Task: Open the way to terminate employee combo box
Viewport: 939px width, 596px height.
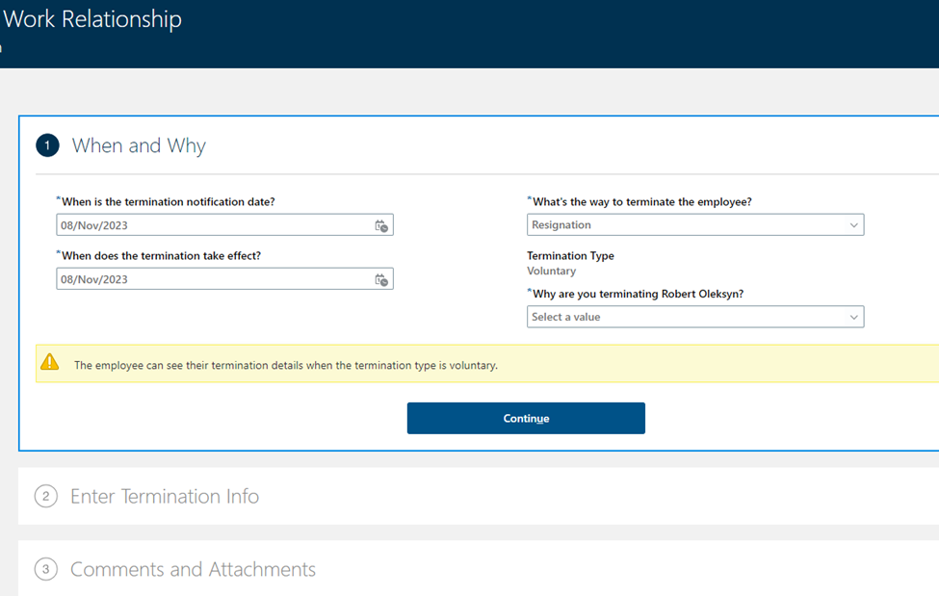Action: [695, 224]
